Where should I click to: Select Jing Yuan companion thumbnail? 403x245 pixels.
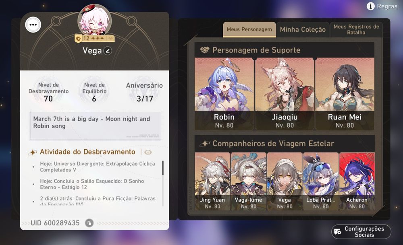212,181
